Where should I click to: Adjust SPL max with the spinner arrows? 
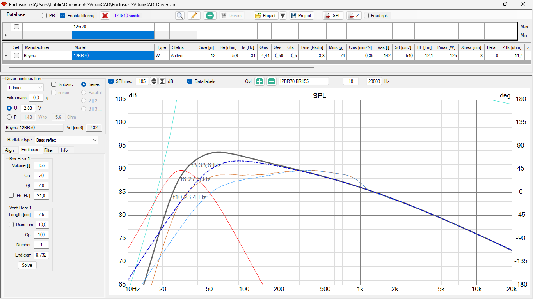pos(154,81)
